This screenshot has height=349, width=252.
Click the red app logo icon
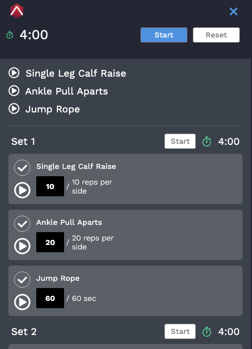(x=17, y=11)
